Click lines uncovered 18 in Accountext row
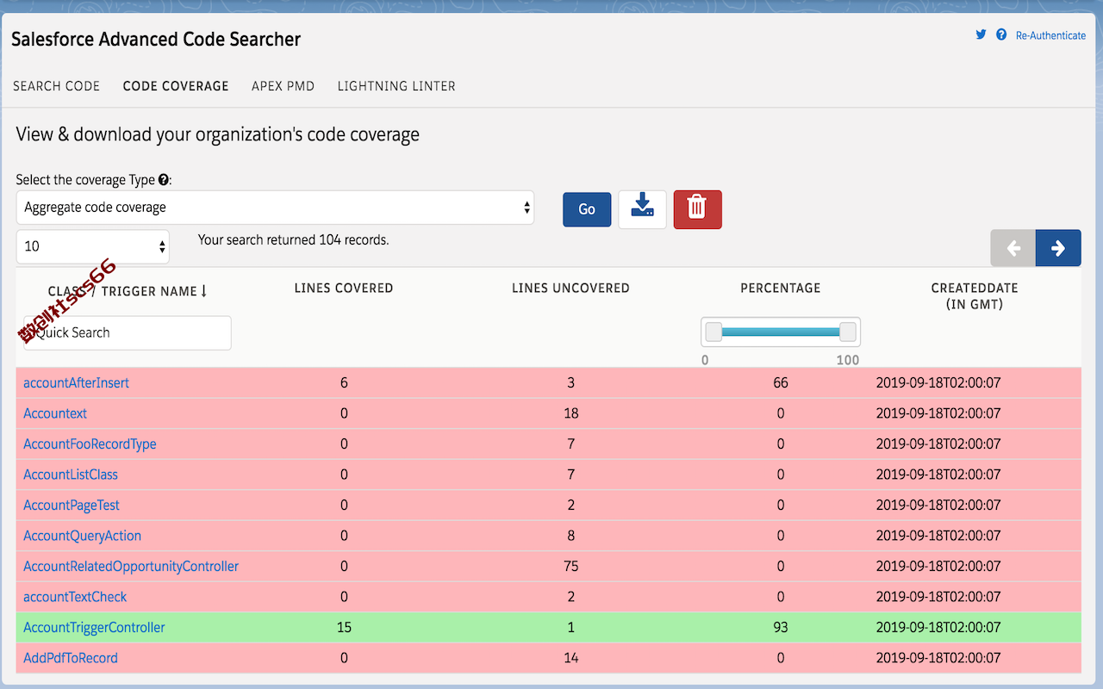1103x689 pixels. (x=570, y=413)
